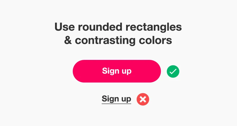This screenshot has height=126, width=237.
Task: Click the underline beneath the Sign up link
Action: pyautogui.click(x=116, y=103)
